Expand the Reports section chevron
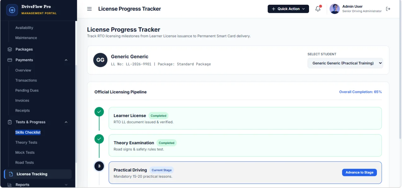This screenshot has width=402, height=188. (x=66, y=185)
